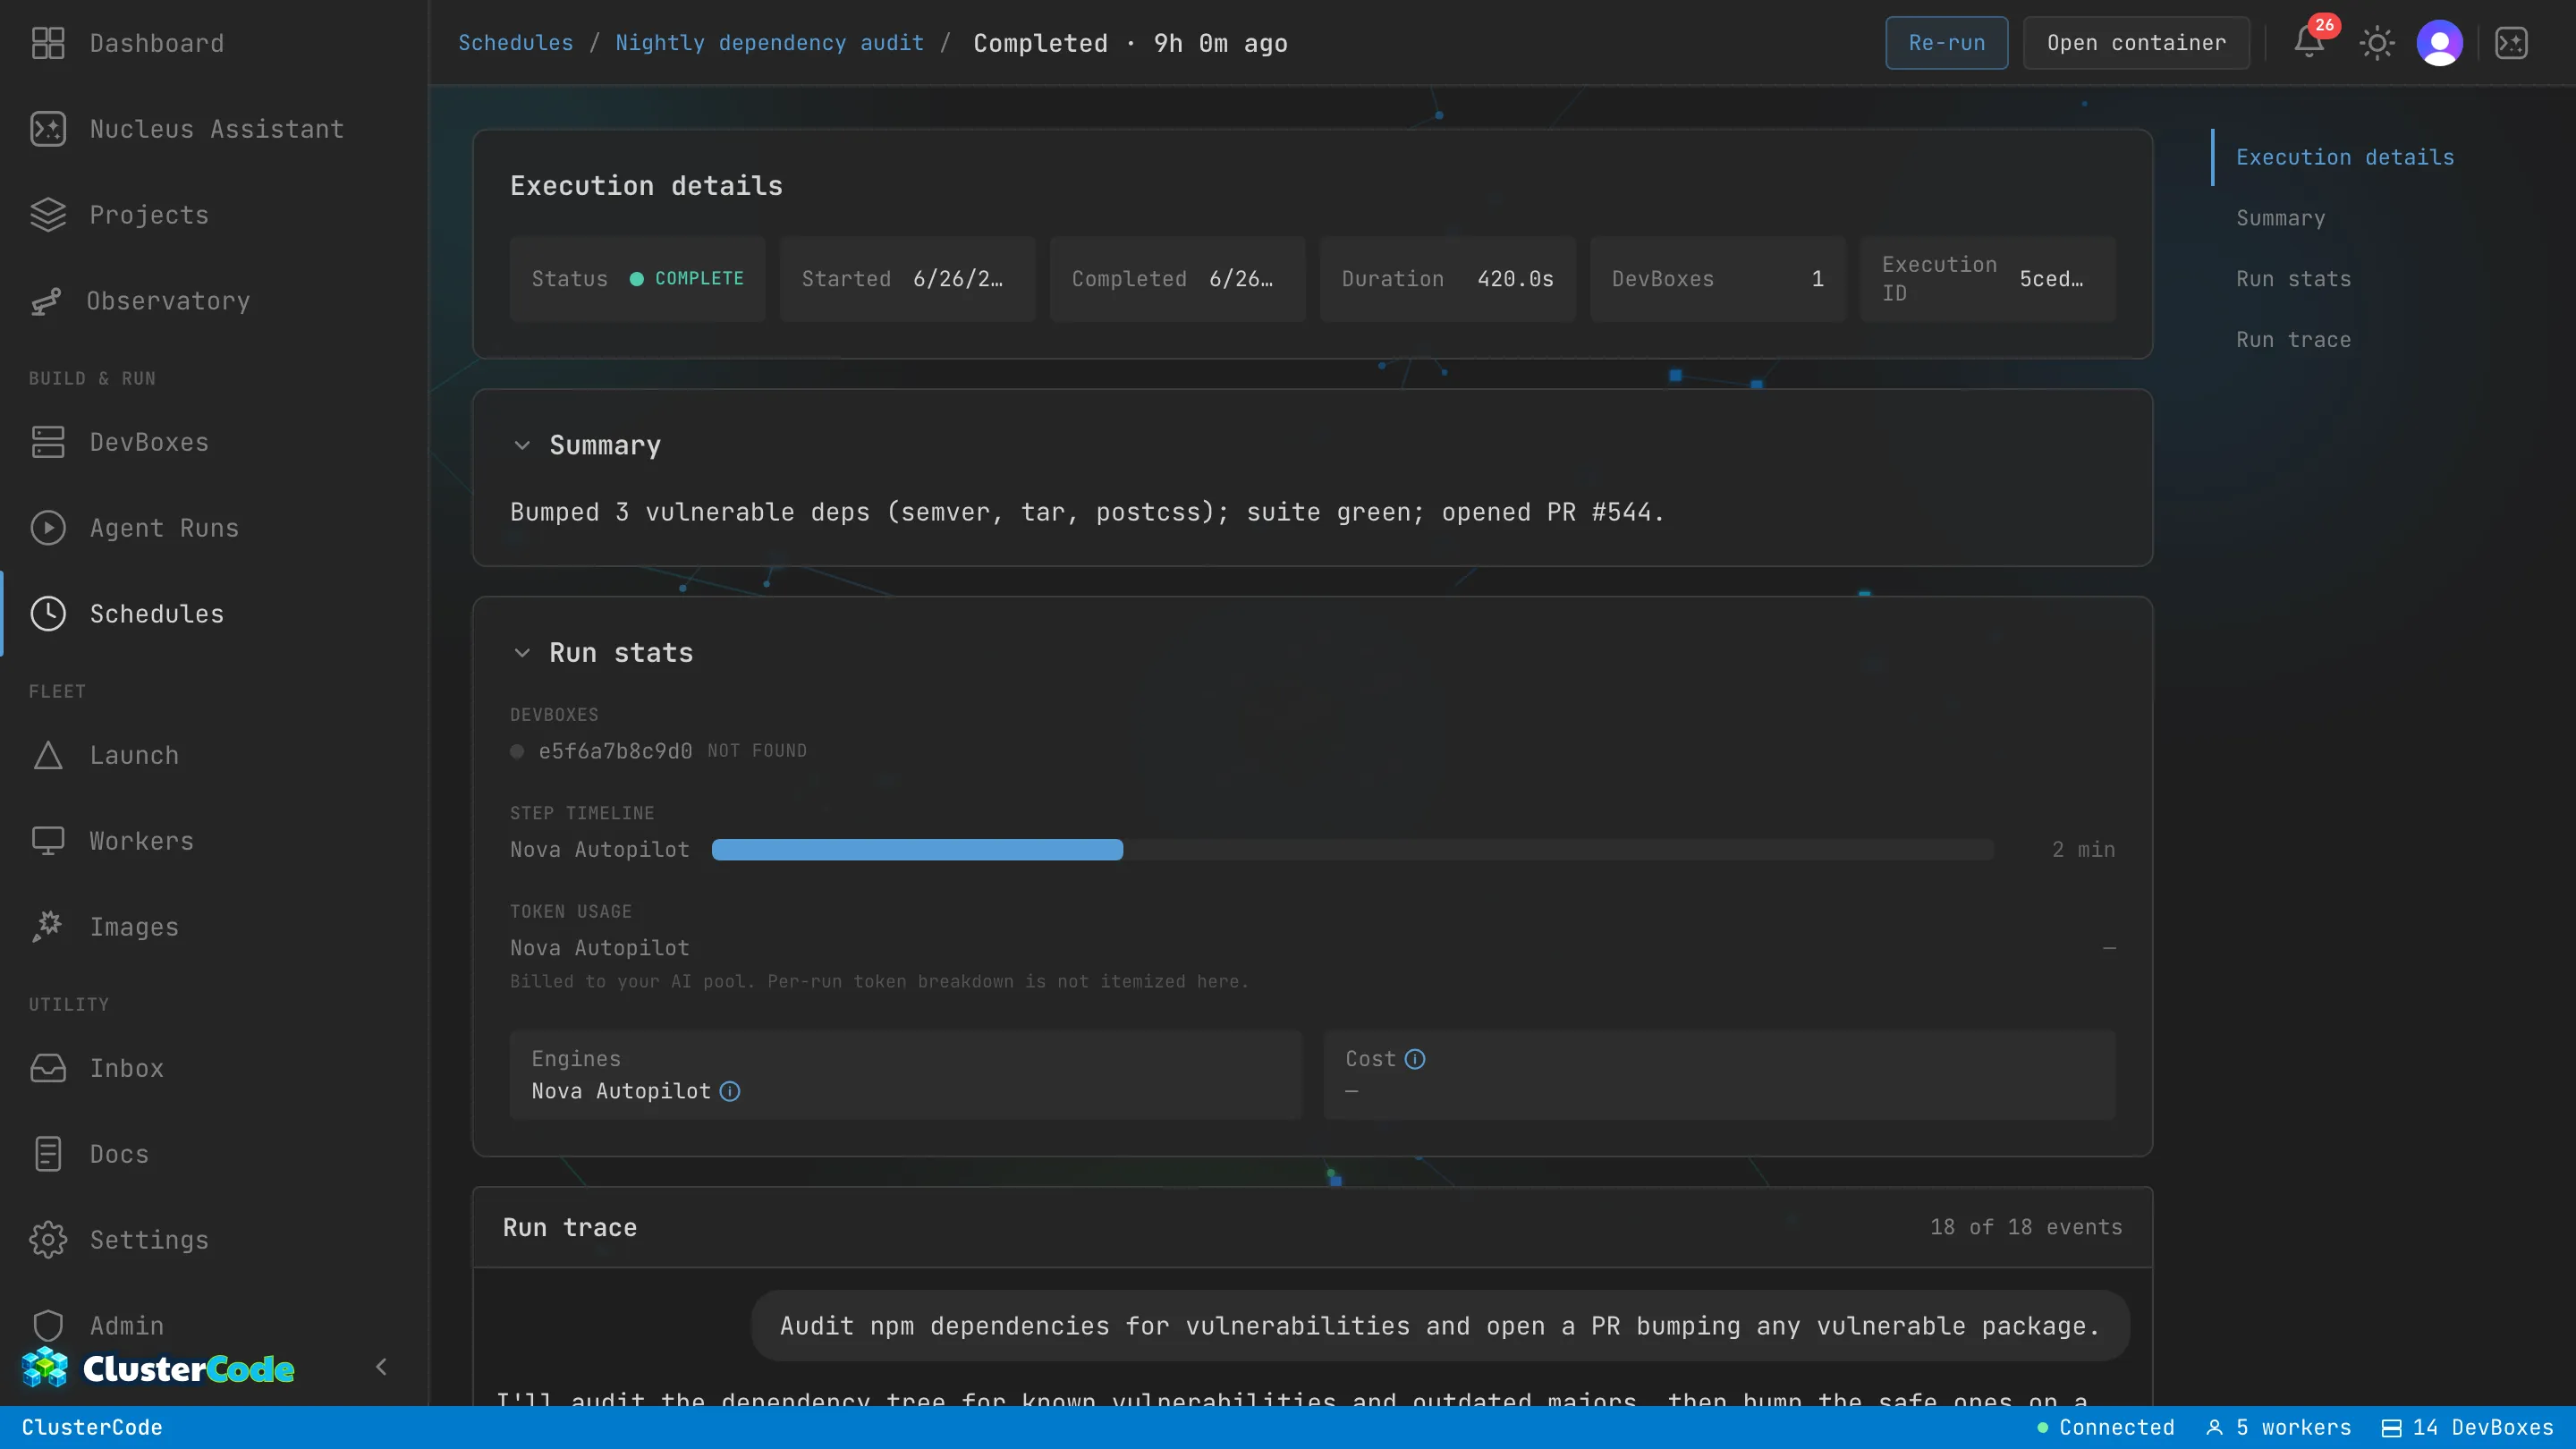The image size is (2576, 1449).
Task: Click ClusterCode label in status bar
Action: coord(92,1428)
